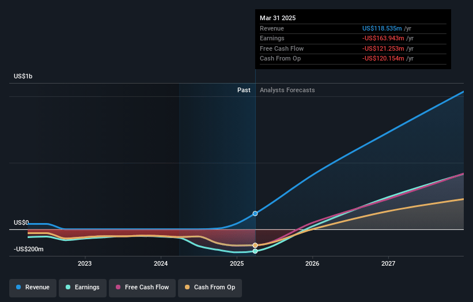Click the US$1b y-axis label

(x=23, y=76)
